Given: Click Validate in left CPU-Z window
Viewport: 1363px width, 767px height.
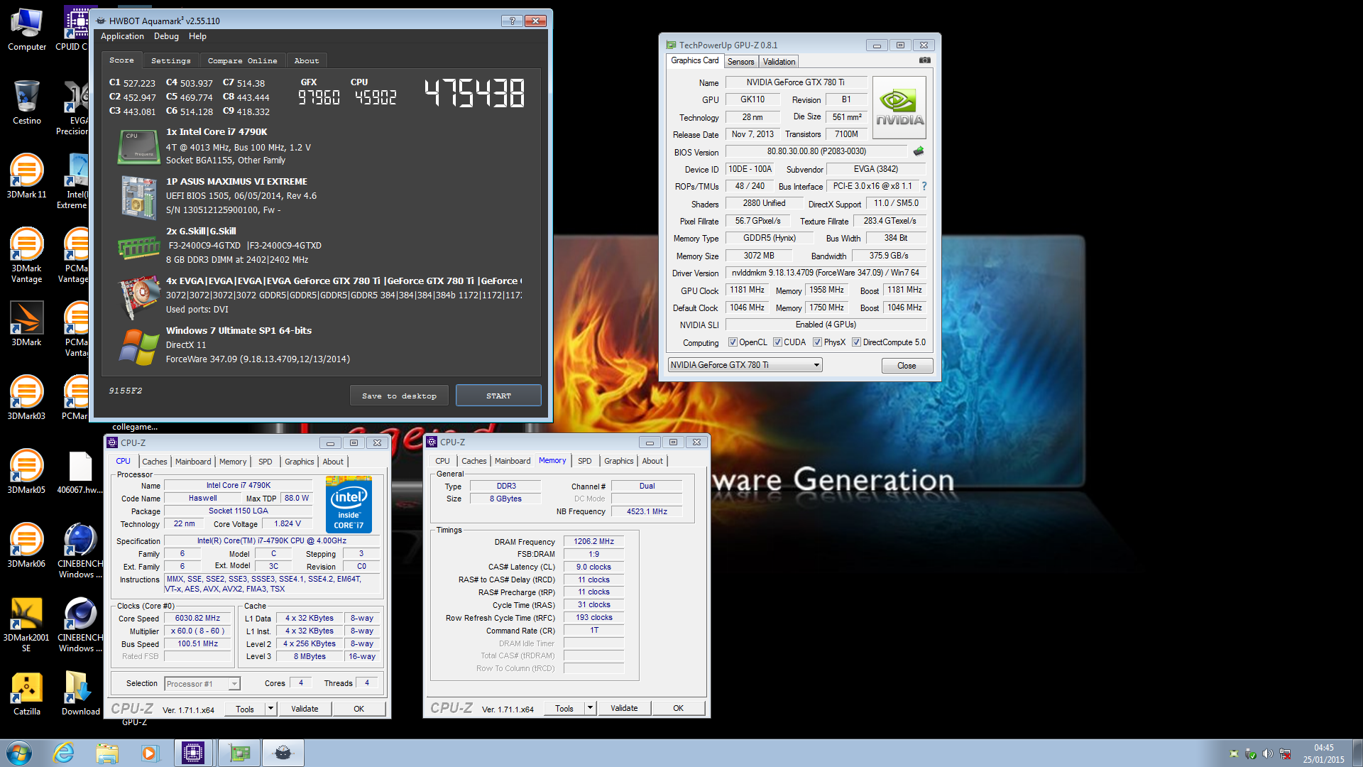Looking at the screenshot, I should [305, 709].
